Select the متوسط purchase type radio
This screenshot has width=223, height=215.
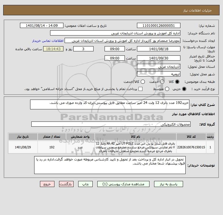click(167, 89)
